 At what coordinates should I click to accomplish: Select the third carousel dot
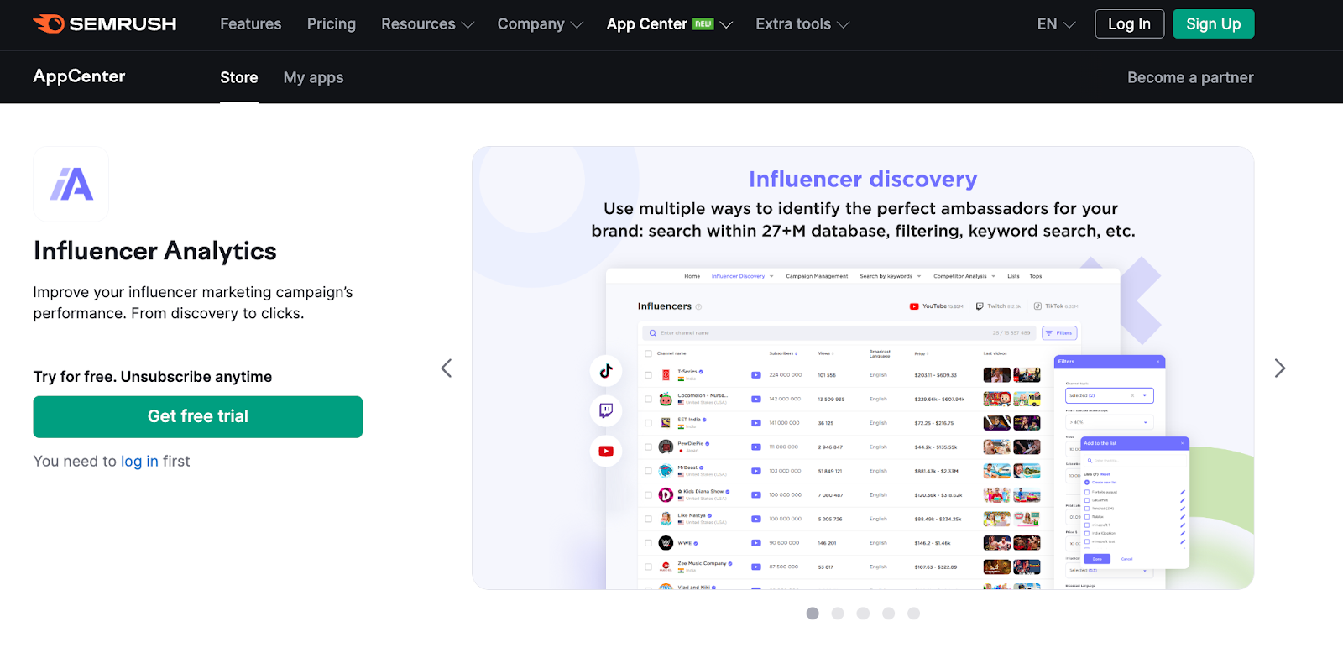(x=863, y=614)
